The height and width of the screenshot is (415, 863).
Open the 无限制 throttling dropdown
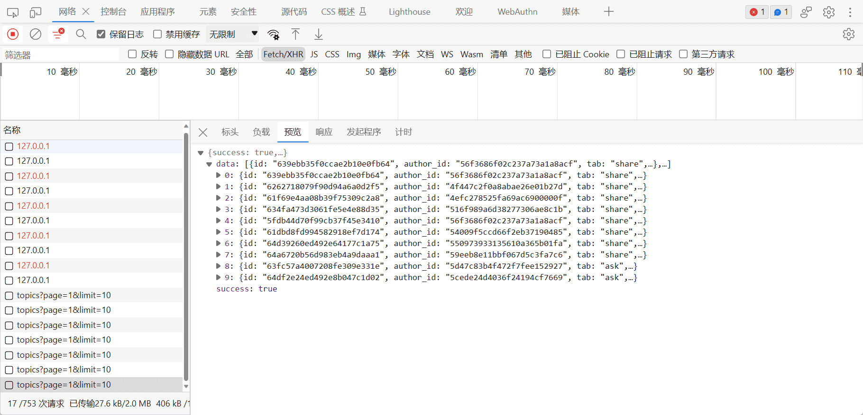pyautogui.click(x=233, y=34)
